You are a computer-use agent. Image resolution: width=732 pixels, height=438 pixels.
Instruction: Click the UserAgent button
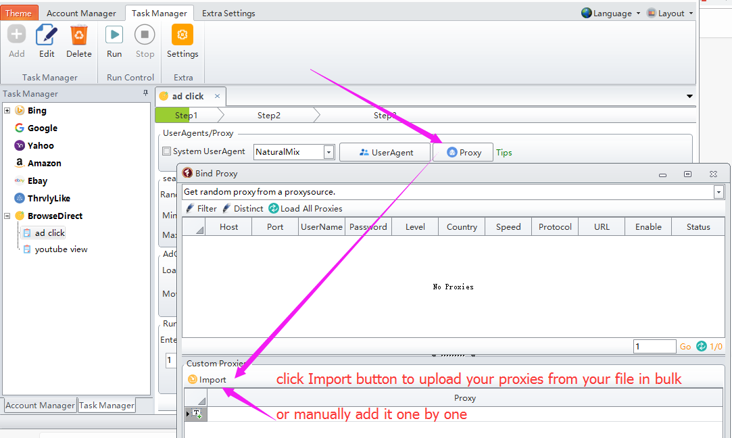click(385, 152)
